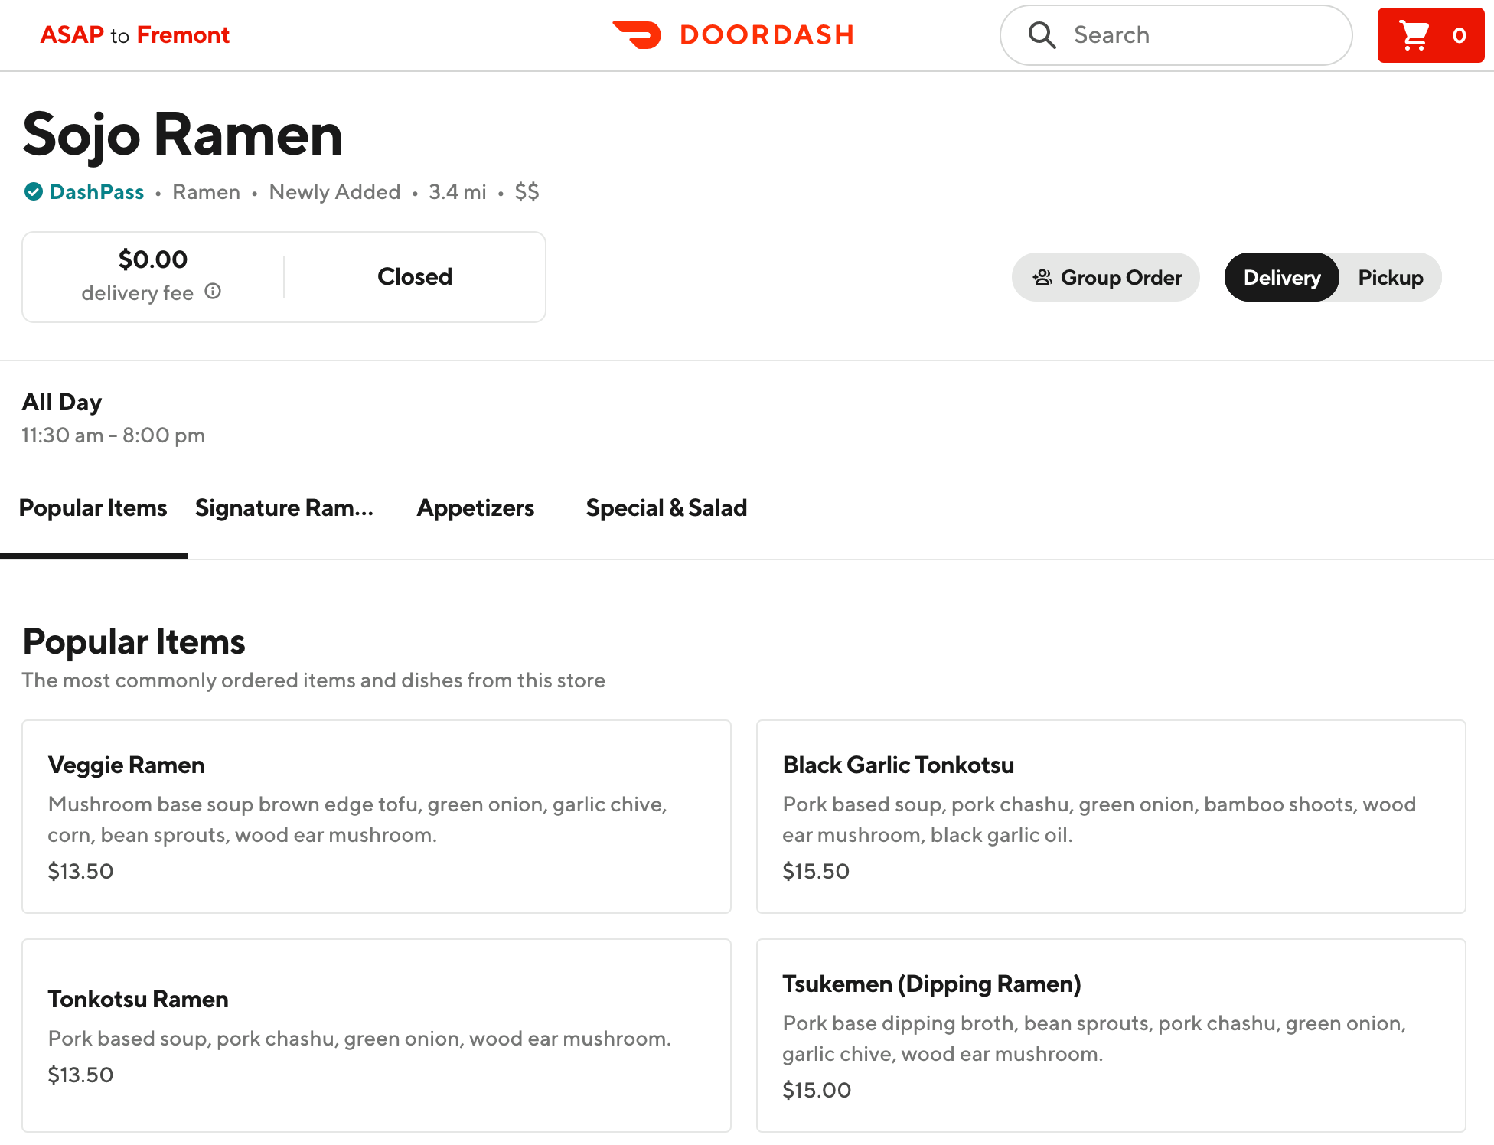Click the magnifying glass search icon
Screen dimensions: 1494x1145
pos(1042,34)
